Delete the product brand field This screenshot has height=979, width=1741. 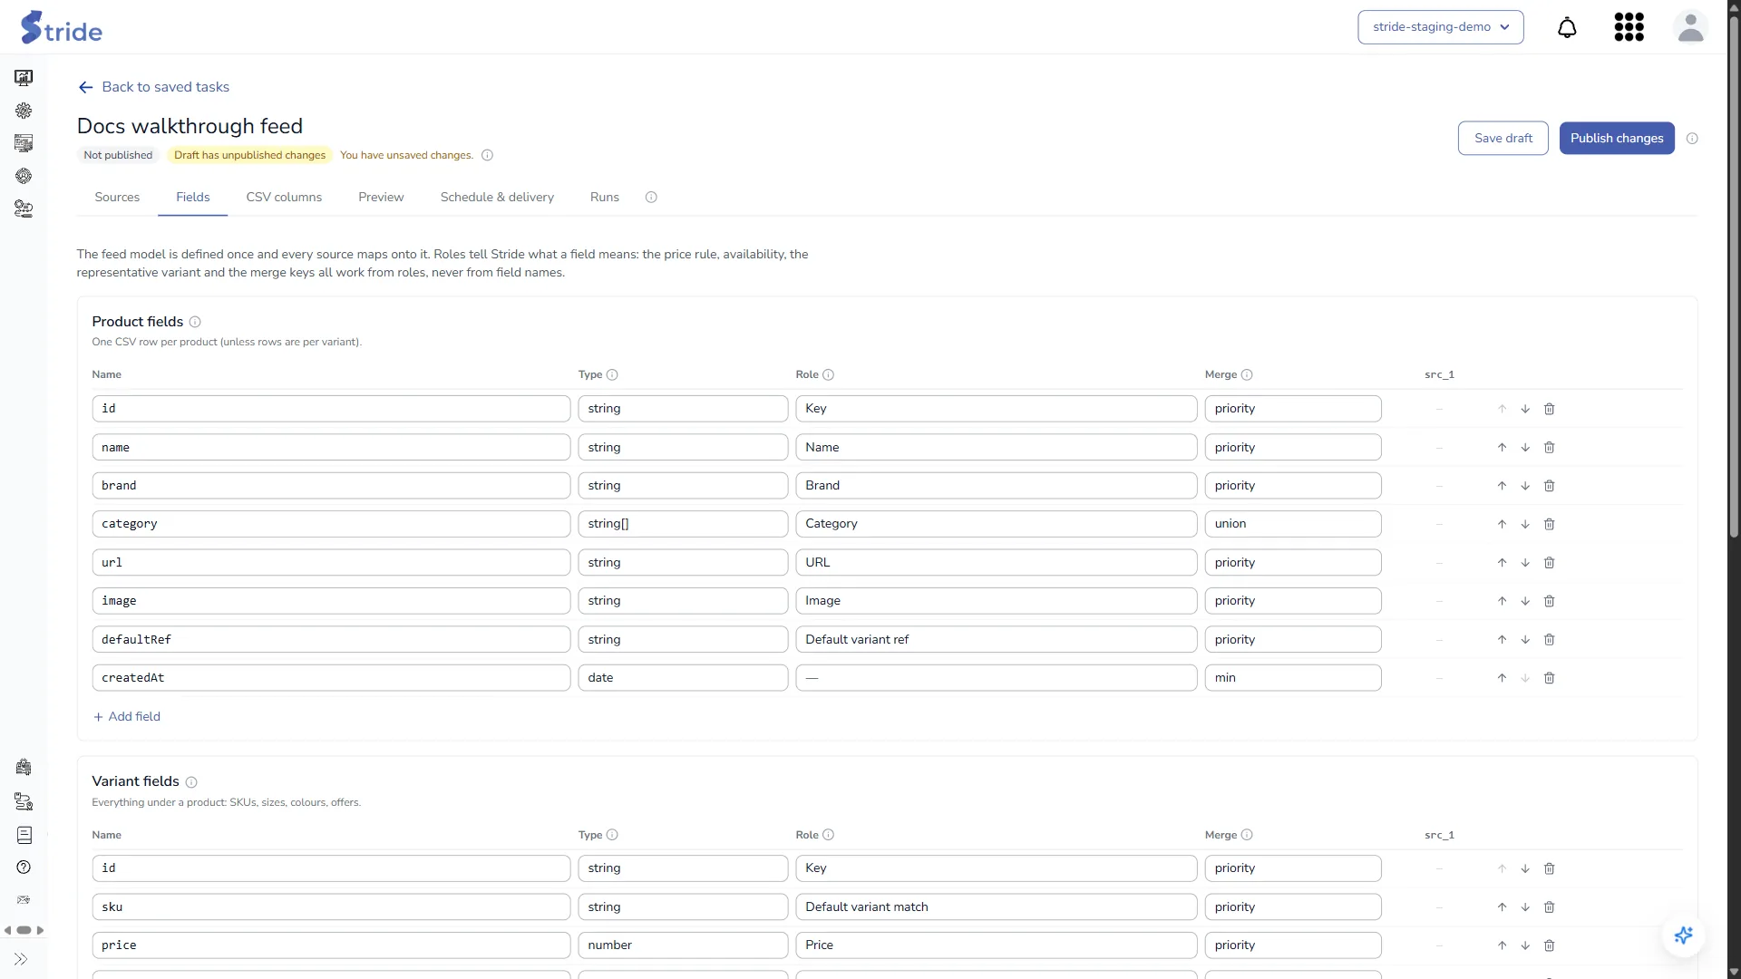coord(1549,486)
